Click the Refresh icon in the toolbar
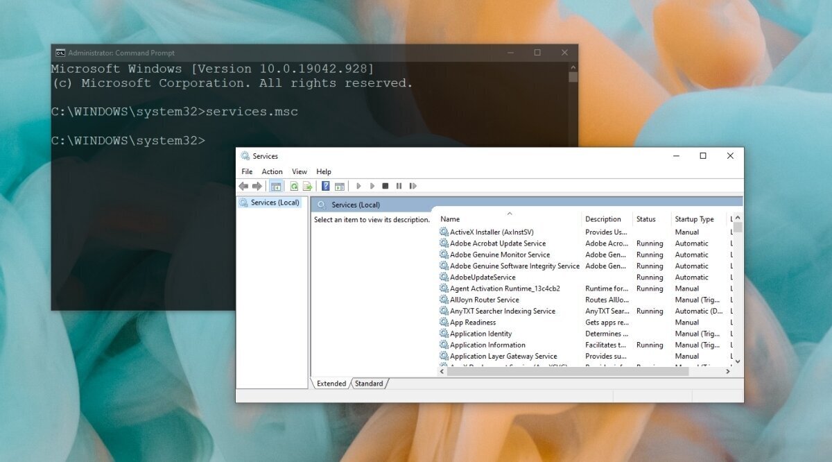 (x=294, y=186)
